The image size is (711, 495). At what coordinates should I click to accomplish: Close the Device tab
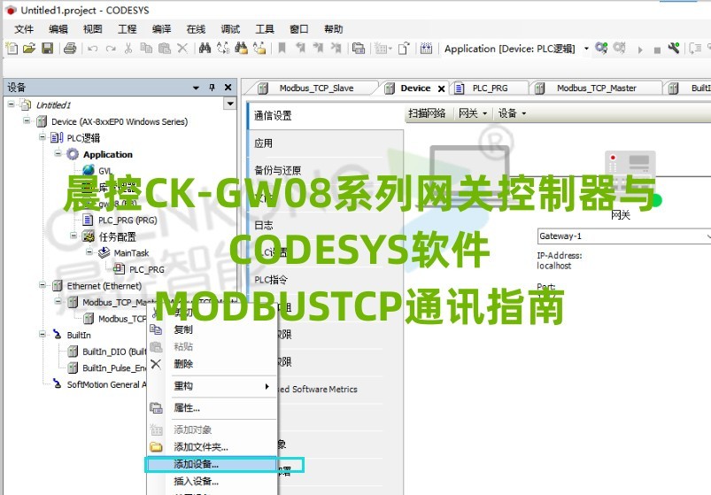tap(441, 89)
